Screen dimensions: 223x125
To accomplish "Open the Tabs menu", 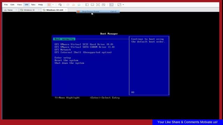I will point(33,5).
